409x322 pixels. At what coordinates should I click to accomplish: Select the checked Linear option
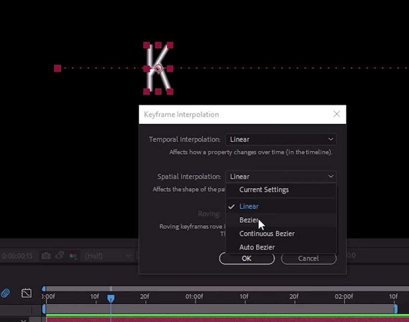tap(249, 206)
